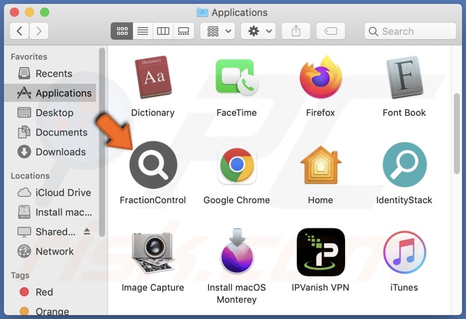Open the group-by arrangement dropdown
Screen dimensions: 466x319
coord(218,31)
